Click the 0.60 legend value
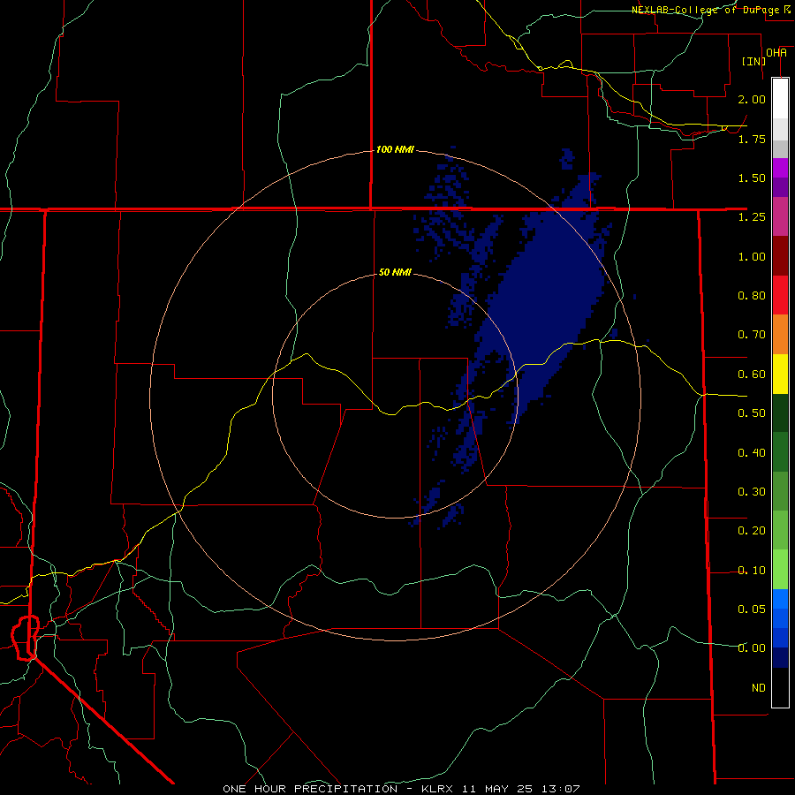This screenshot has width=795, height=795. point(752,375)
